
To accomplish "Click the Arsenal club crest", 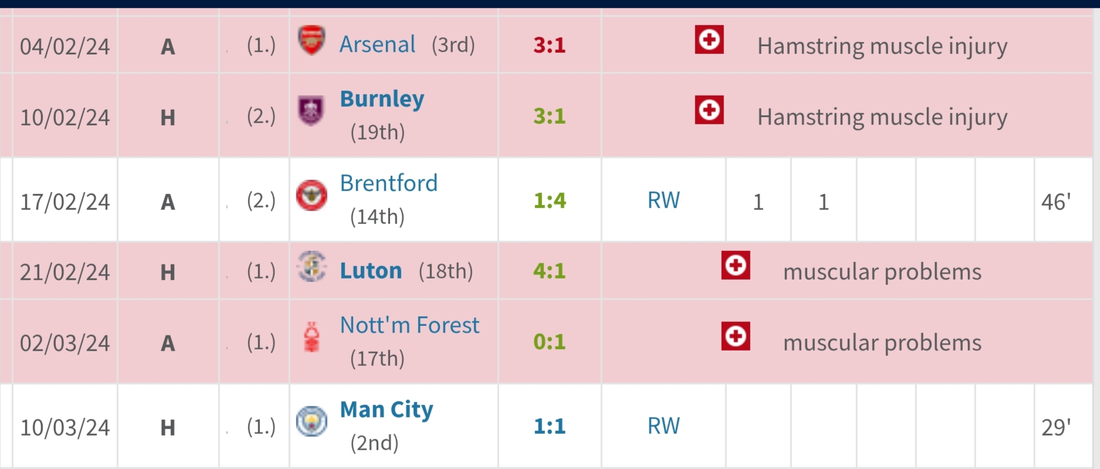I will 312,40.
